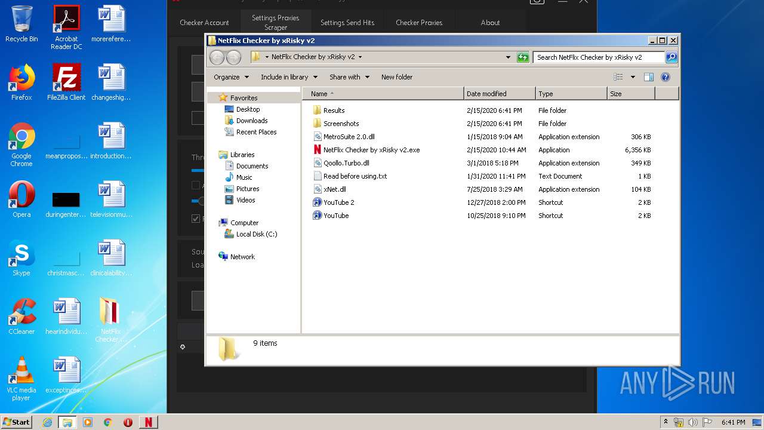764x430 pixels.
Task: Select the clinicalability Word document icon
Action: [x=111, y=257]
